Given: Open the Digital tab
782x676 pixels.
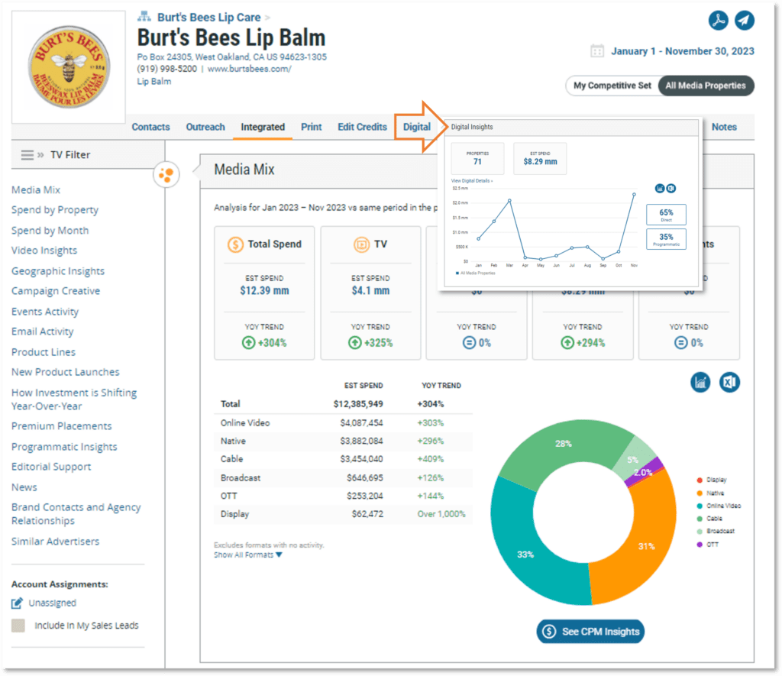Looking at the screenshot, I should [x=417, y=127].
